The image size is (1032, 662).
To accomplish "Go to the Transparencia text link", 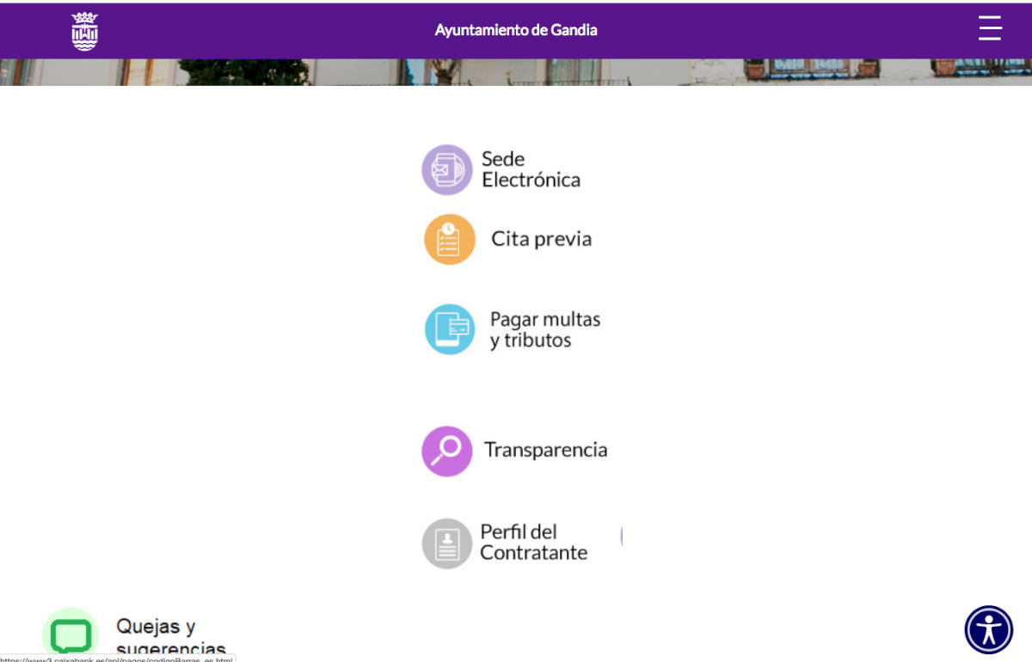I will coord(545,450).
